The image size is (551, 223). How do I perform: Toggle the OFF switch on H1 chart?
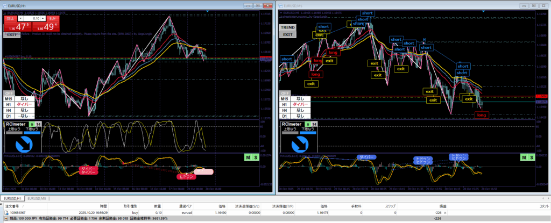pos(11,93)
